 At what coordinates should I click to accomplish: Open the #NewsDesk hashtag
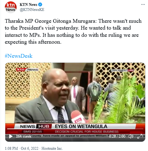tap(19, 56)
